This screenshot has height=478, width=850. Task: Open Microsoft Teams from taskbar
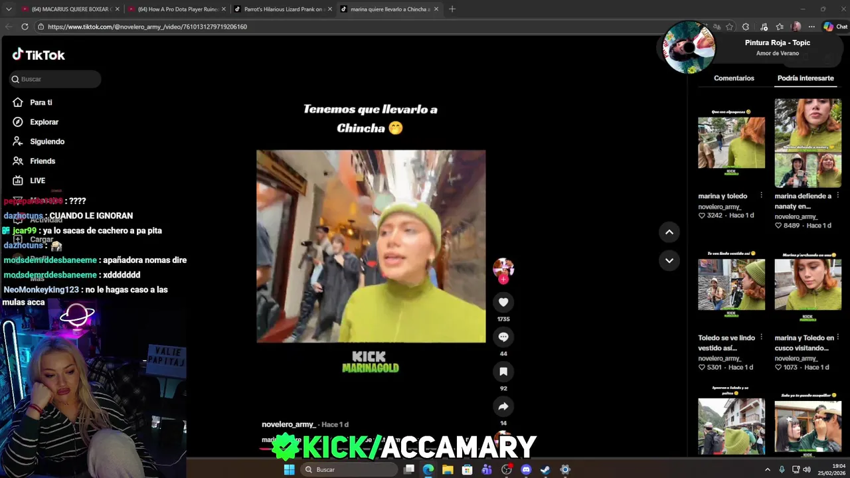coord(487,469)
